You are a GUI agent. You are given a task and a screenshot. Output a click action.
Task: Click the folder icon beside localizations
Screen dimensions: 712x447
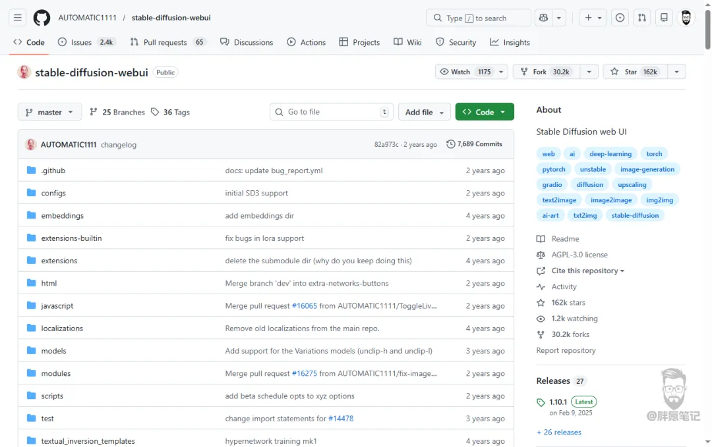(32, 329)
